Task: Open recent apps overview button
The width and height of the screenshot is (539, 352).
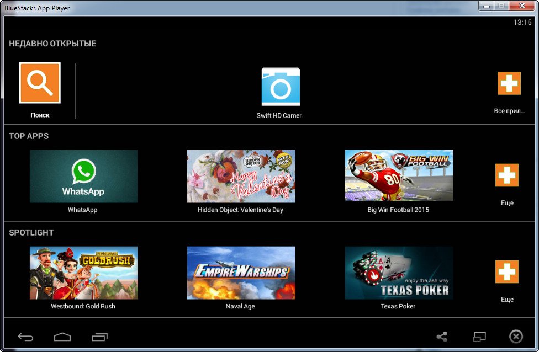Action: 100,337
